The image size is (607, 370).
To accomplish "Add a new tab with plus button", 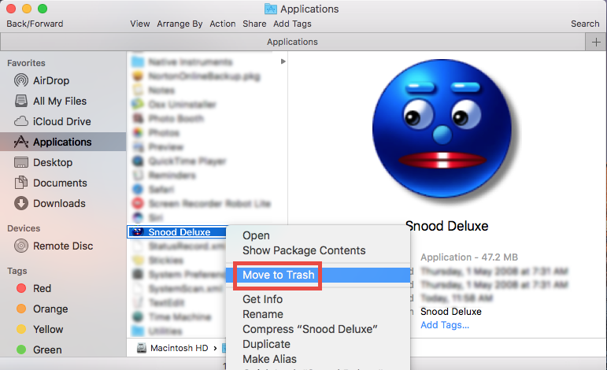I will tap(596, 42).
